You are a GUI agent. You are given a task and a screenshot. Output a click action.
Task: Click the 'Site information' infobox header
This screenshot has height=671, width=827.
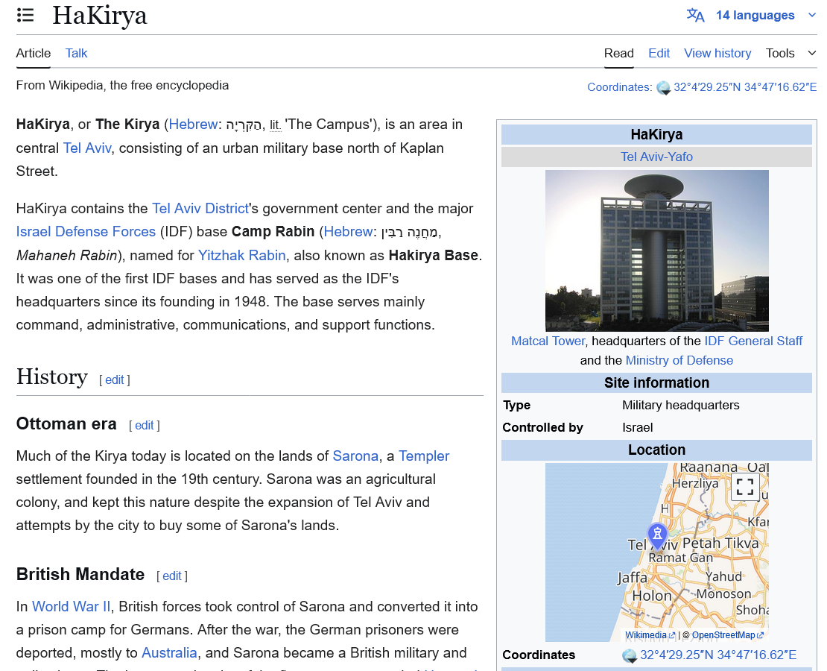click(656, 382)
